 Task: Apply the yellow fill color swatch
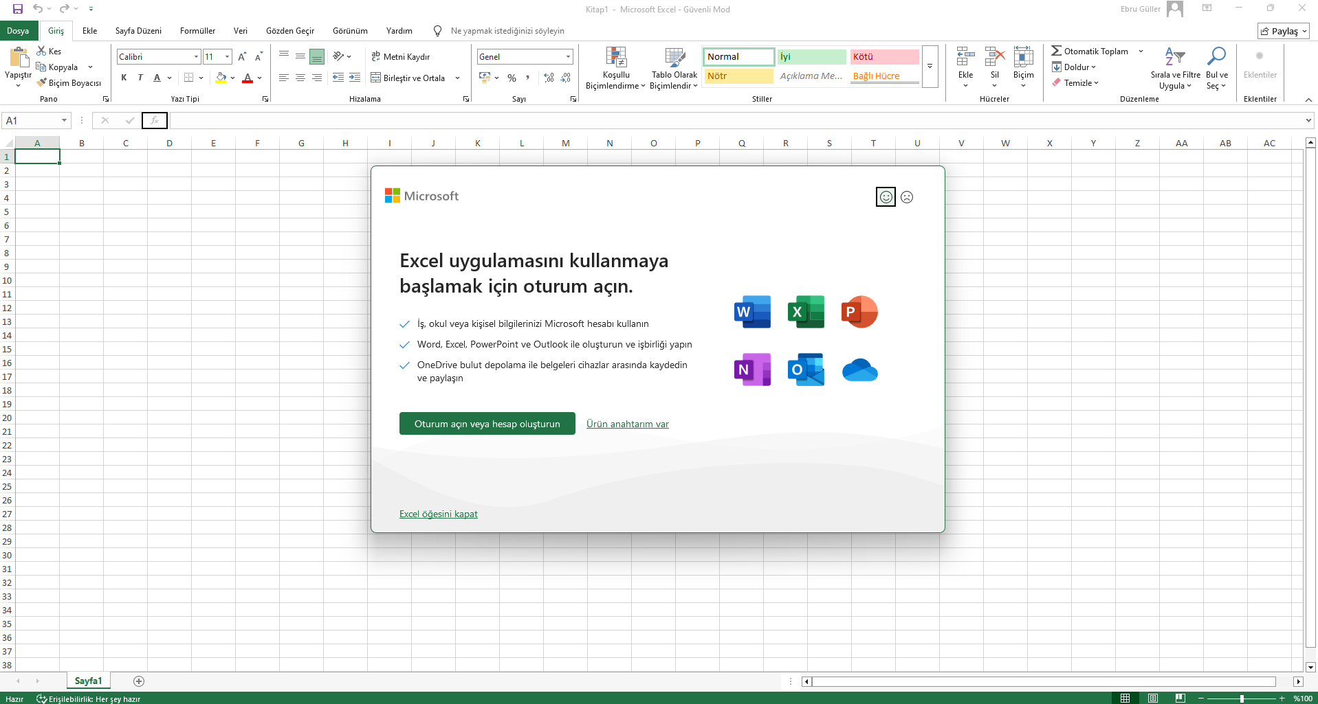[x=221, y=78]
